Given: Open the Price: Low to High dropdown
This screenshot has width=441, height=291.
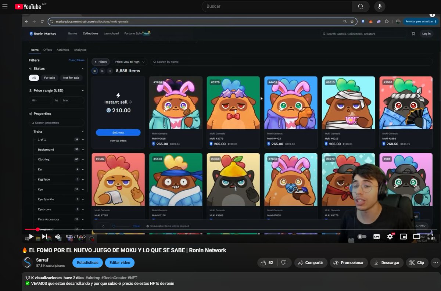Looking at the screenshot, I should [x=130, y=62].
